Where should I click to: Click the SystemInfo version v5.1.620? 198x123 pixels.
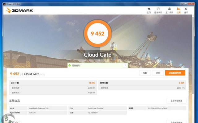coord(32,113)
